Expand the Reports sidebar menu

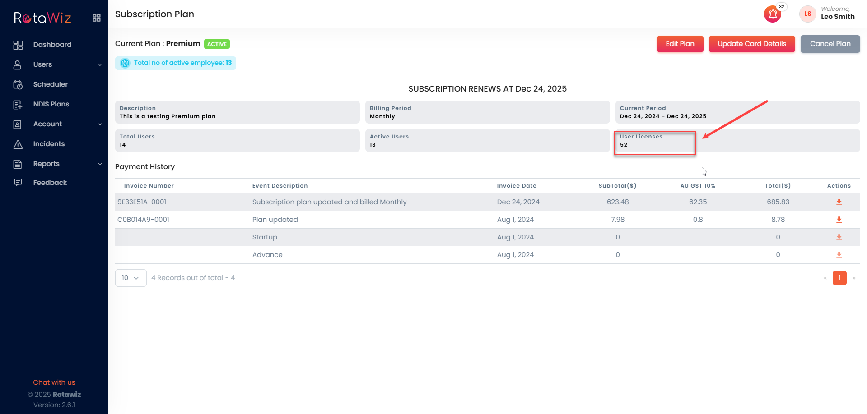coord(57,164)
